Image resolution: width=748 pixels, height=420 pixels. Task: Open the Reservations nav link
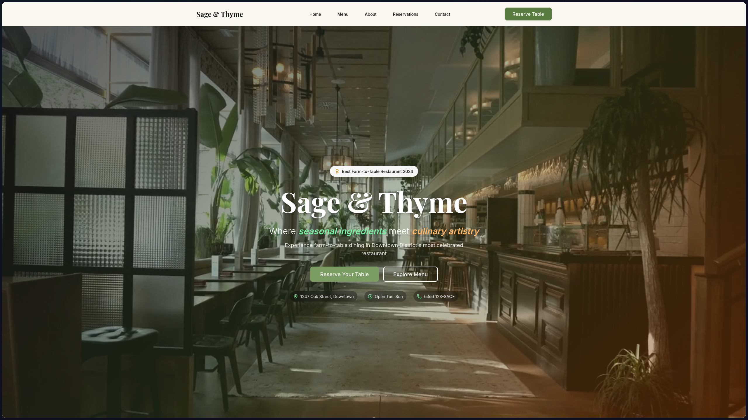pyautogui.click(x=405, y=14)
